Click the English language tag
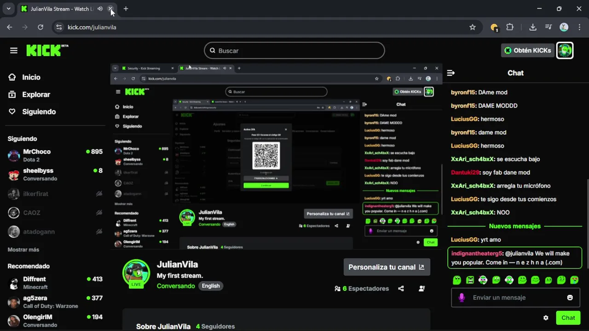Screen dimensions: 589x331 [211, 286]
